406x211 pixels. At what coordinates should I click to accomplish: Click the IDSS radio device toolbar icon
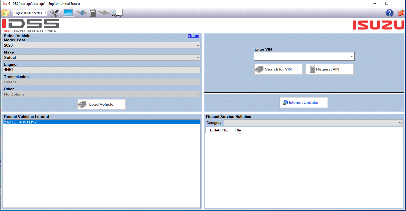93,13
